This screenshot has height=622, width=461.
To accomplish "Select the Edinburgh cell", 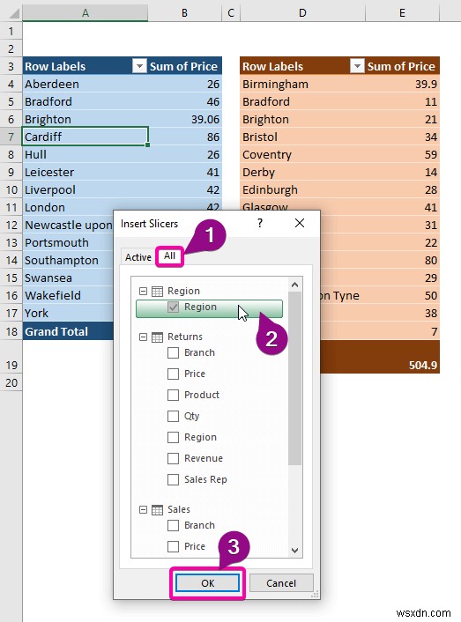I will (302, 189).
